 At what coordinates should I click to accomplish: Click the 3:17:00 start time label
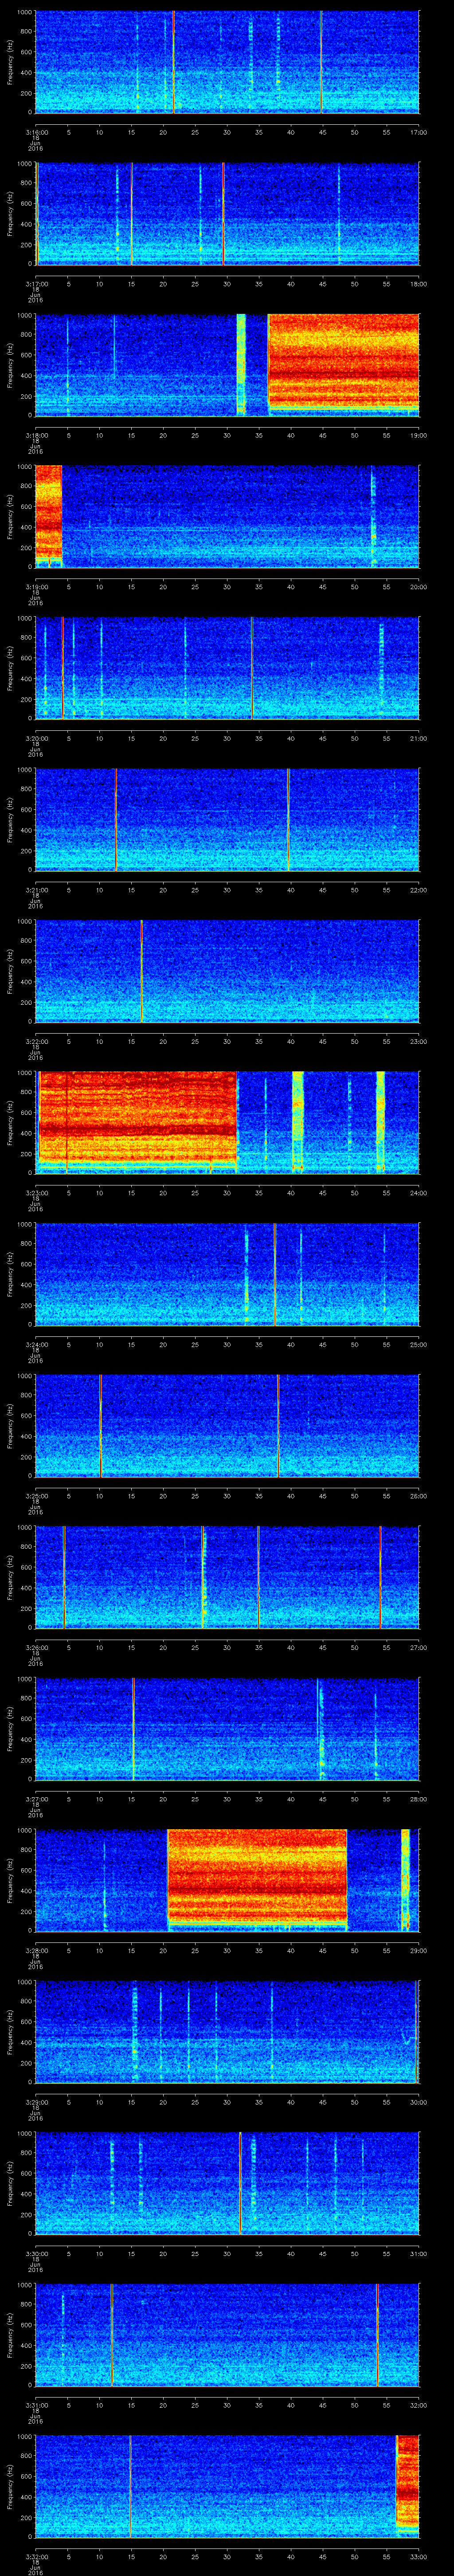coord(36,284)
